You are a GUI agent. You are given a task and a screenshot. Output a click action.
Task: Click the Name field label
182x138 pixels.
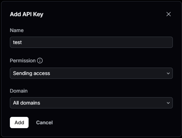(x=17, y=30)
